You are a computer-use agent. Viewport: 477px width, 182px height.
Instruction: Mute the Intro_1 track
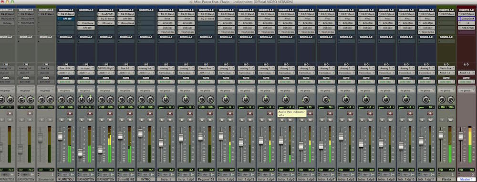170,120
